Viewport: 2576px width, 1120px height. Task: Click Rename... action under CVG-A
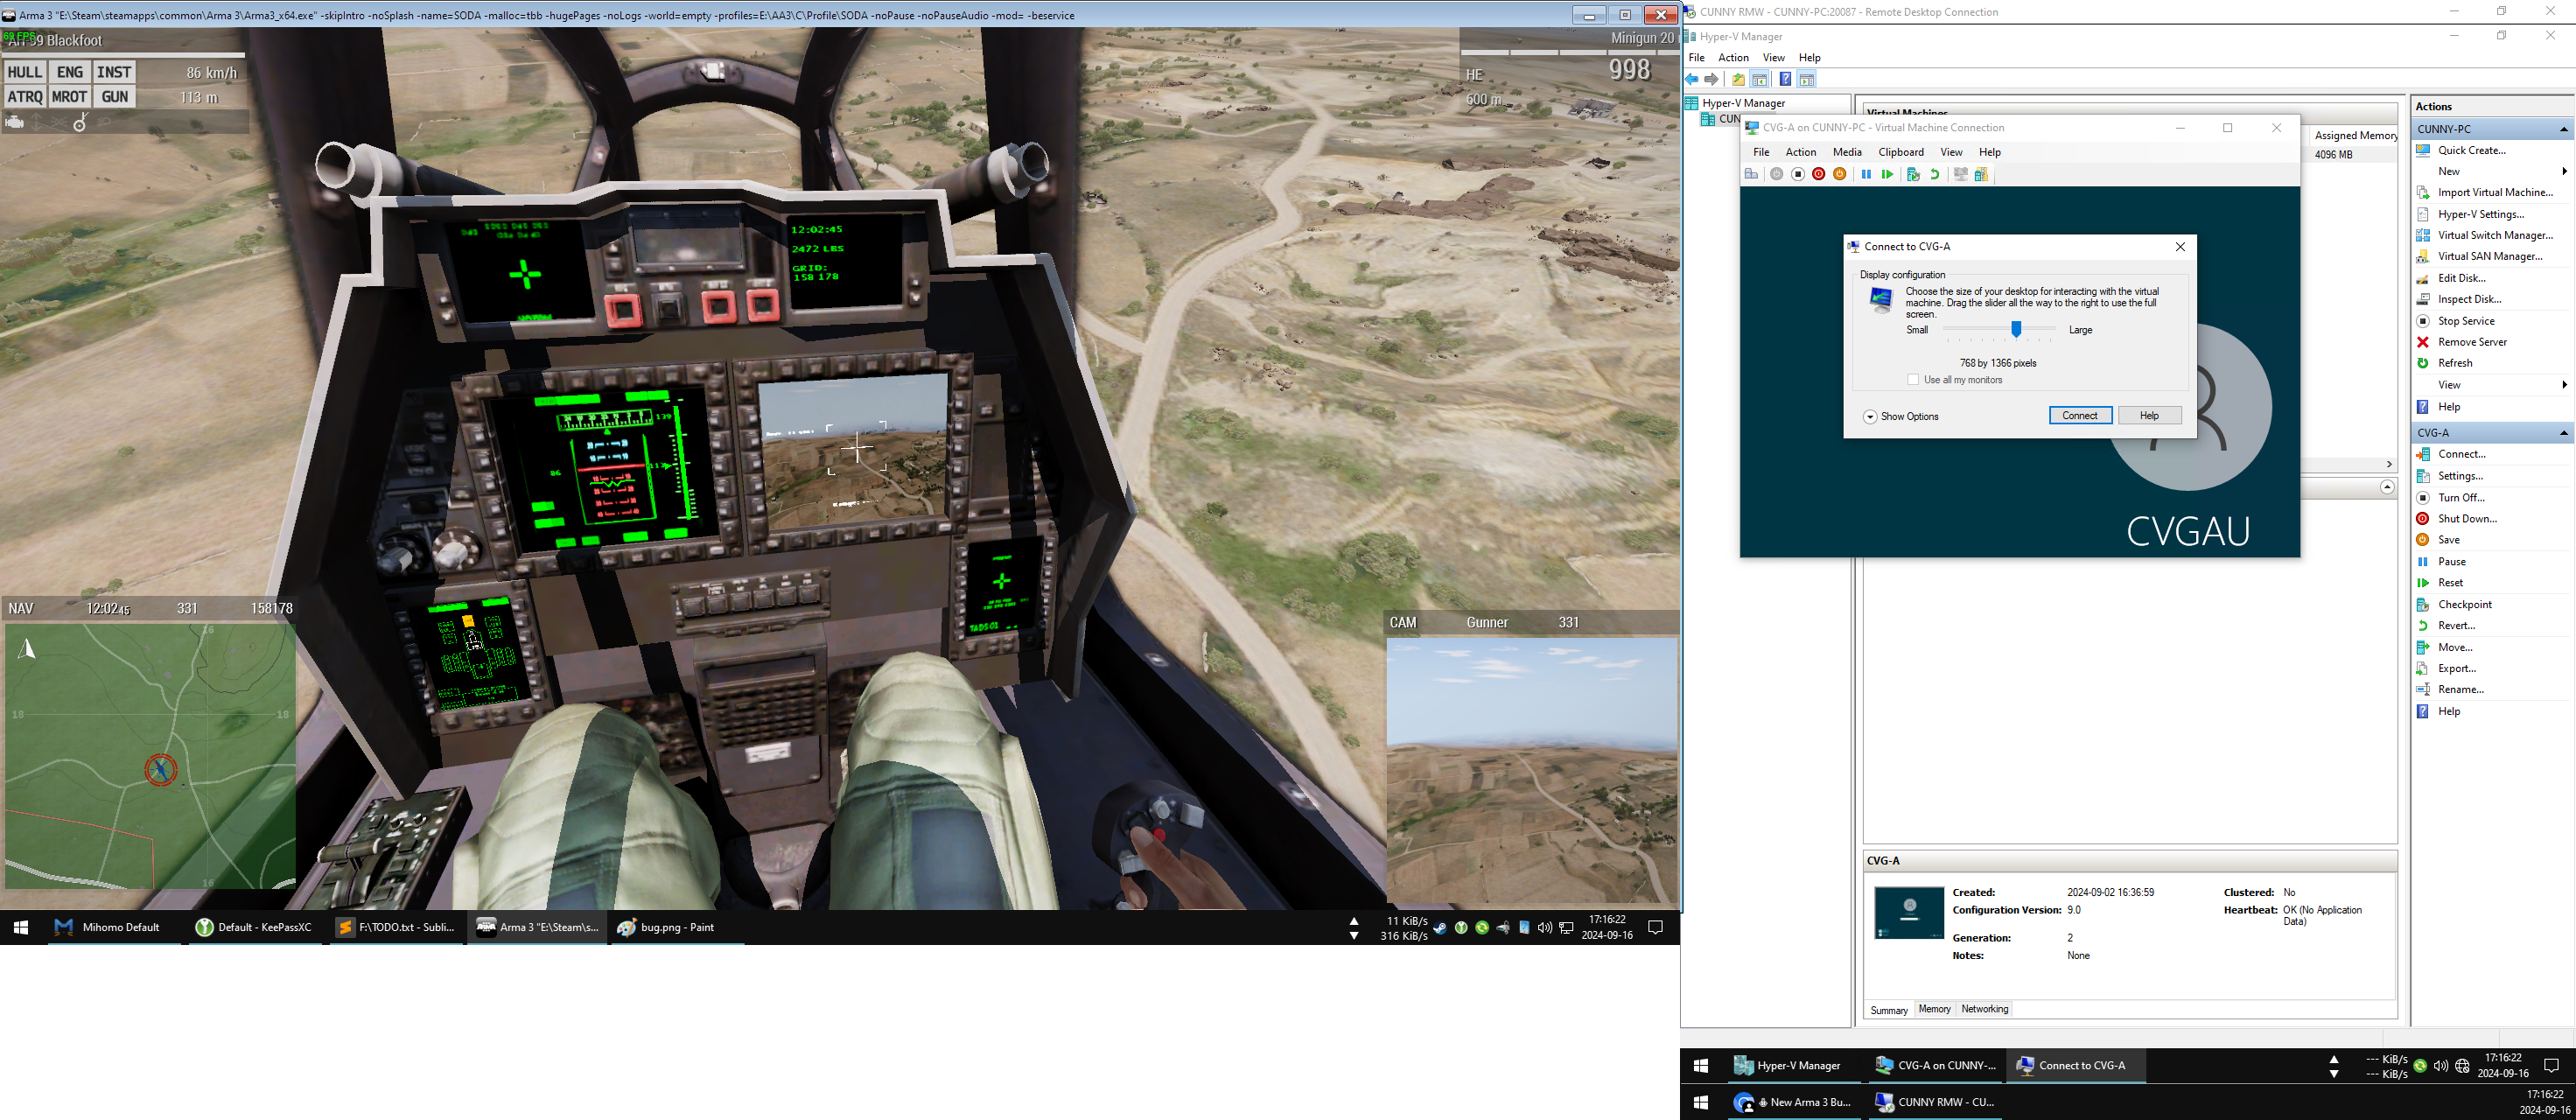[x=2460, y=689]
